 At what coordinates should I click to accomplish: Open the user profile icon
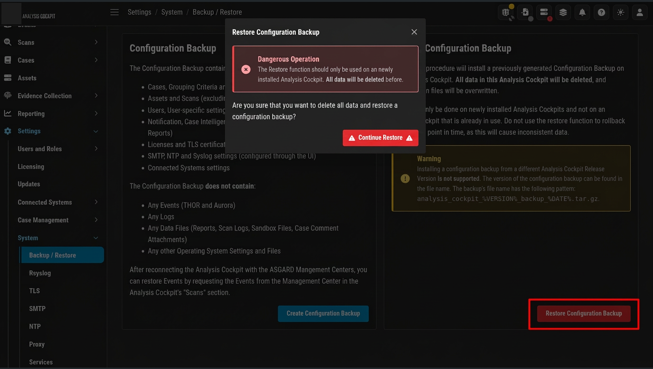click(x=640, y=12)
